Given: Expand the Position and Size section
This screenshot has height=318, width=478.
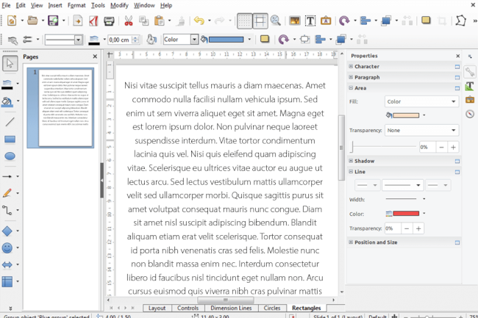Looking at the screenshot, I should tap(351, 242).
